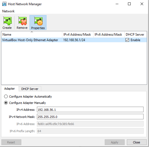The image size is (149, 147).
Task: Select VirtualBox Host-Only Ethernet Adapter row
Action: (x=74, y=40)
